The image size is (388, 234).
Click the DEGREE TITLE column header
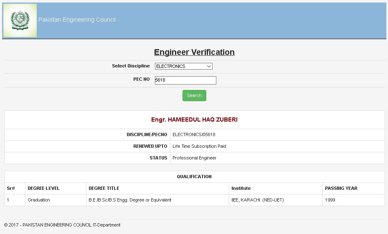pyautogui.click(x=104, y=188)
